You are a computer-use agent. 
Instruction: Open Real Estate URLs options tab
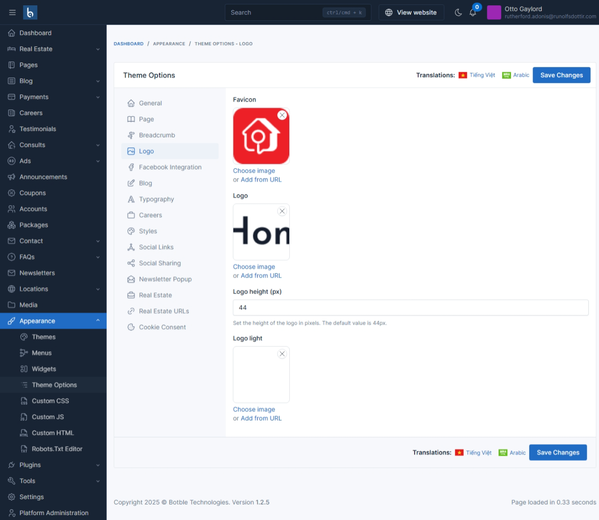pyautogui.click(x=170, y=311)
